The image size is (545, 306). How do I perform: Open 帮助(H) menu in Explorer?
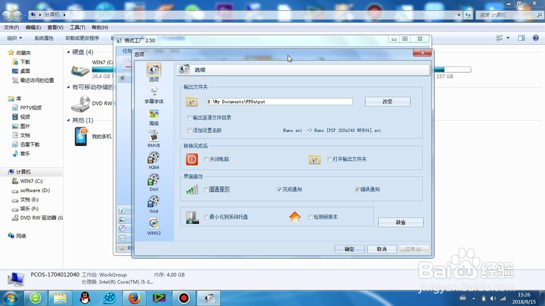(x=100, y=27)
